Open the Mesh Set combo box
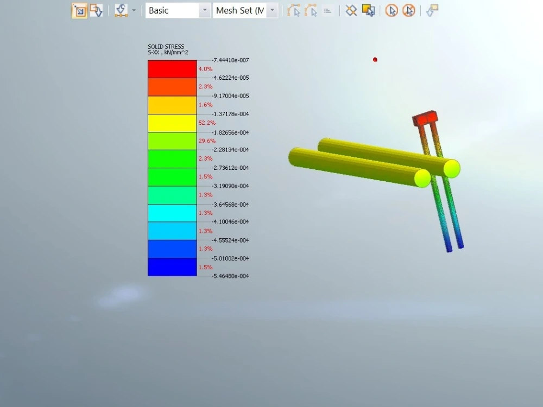Screen dimensions: 543x407 pyautogui.click(x=271, y=10)
